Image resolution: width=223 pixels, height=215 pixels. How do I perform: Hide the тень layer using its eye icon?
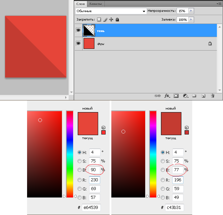click(x=78, y=31)
